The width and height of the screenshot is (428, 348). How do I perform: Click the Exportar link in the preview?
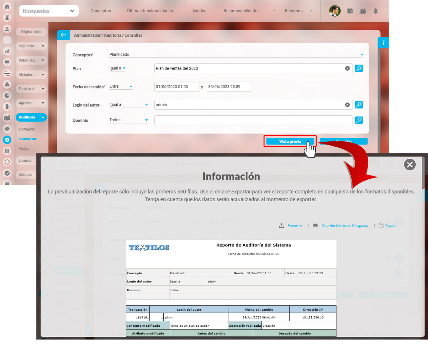[295, 226]
